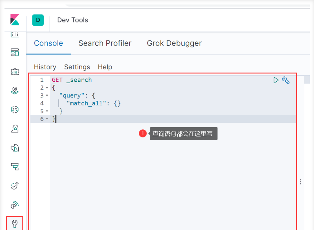329x230 pixels.
Task: Collapse the code block at line 2
Action: 47,88
